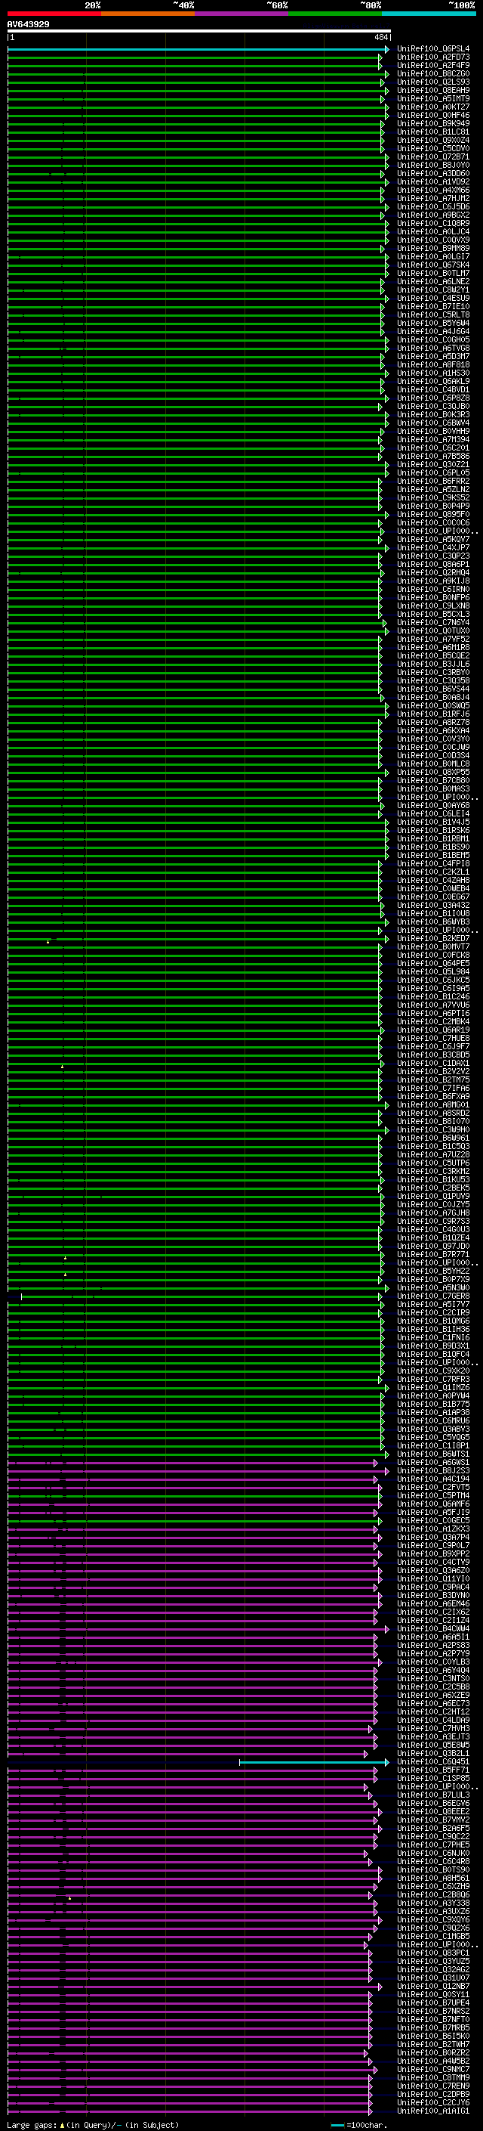The width and height of the screenshot is (483, 2131).
Task: Select the UniRef100_C9XK20 label
Action: [432, 1371]
